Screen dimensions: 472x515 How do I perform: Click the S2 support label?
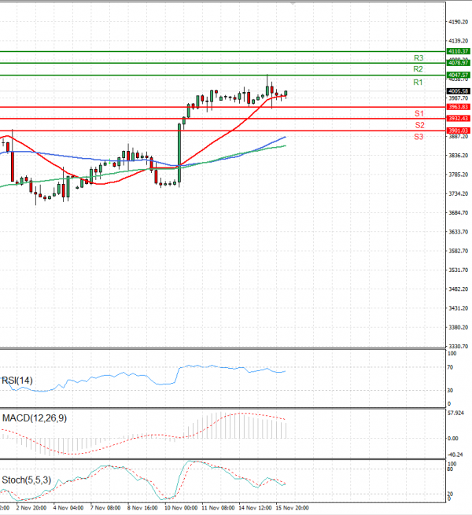pyautogui.click(x=420, y=125)
